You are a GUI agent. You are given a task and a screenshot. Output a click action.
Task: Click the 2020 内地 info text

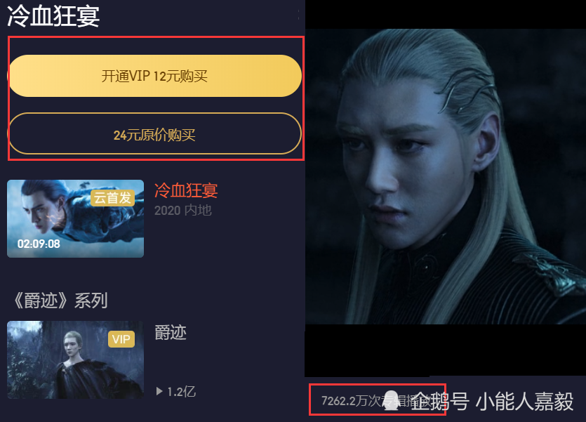coord(183,210)
